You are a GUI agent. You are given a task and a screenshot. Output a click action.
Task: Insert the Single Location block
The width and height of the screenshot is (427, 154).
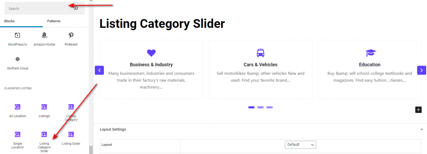(18, 140)
